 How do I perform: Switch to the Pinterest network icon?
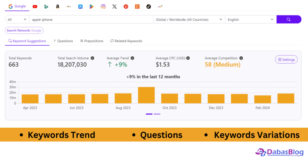pyautogui.click(x=126, y=7)
